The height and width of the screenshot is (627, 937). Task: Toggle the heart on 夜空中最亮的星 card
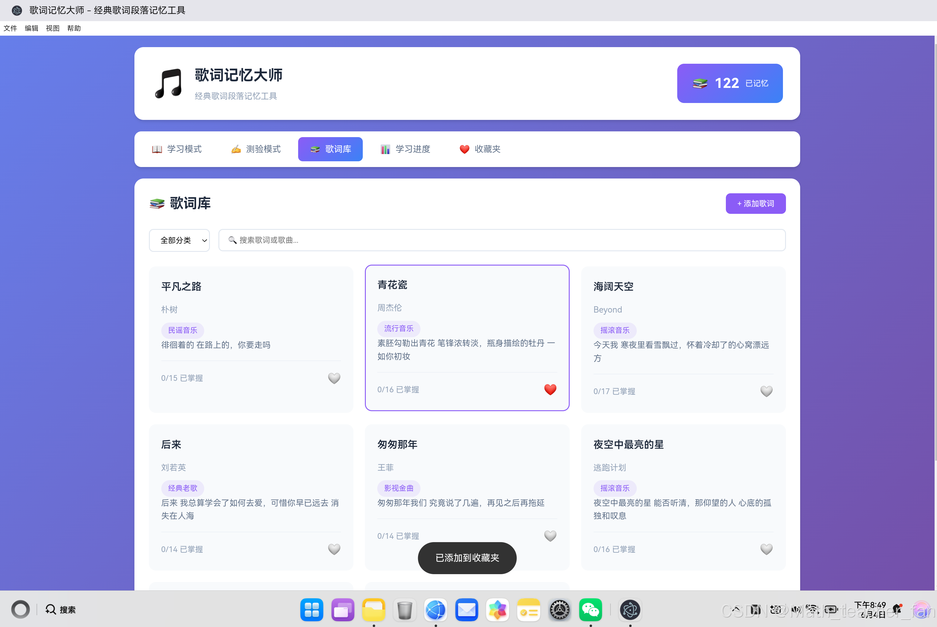(x=766, y=549)
